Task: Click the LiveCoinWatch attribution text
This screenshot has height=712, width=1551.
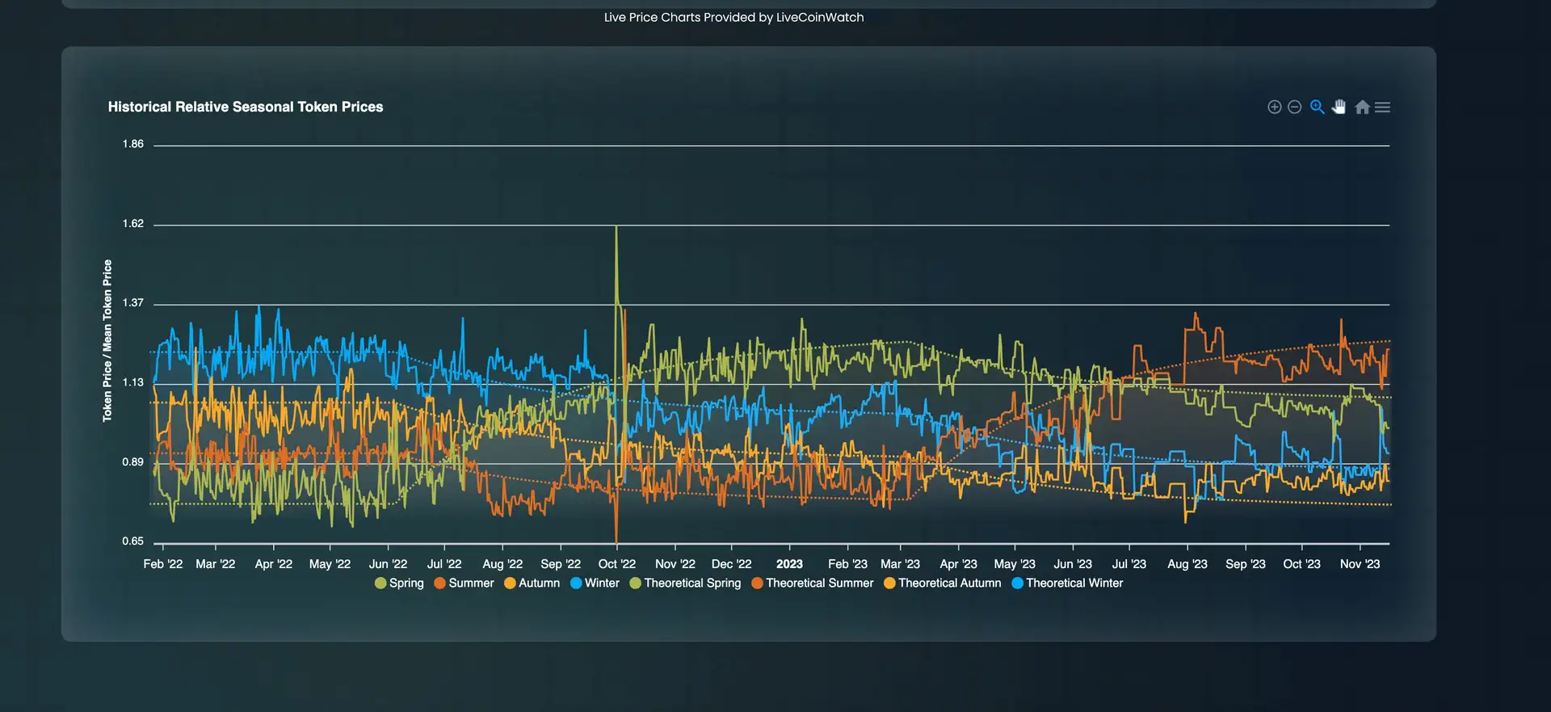Action: tap(733, 17)
